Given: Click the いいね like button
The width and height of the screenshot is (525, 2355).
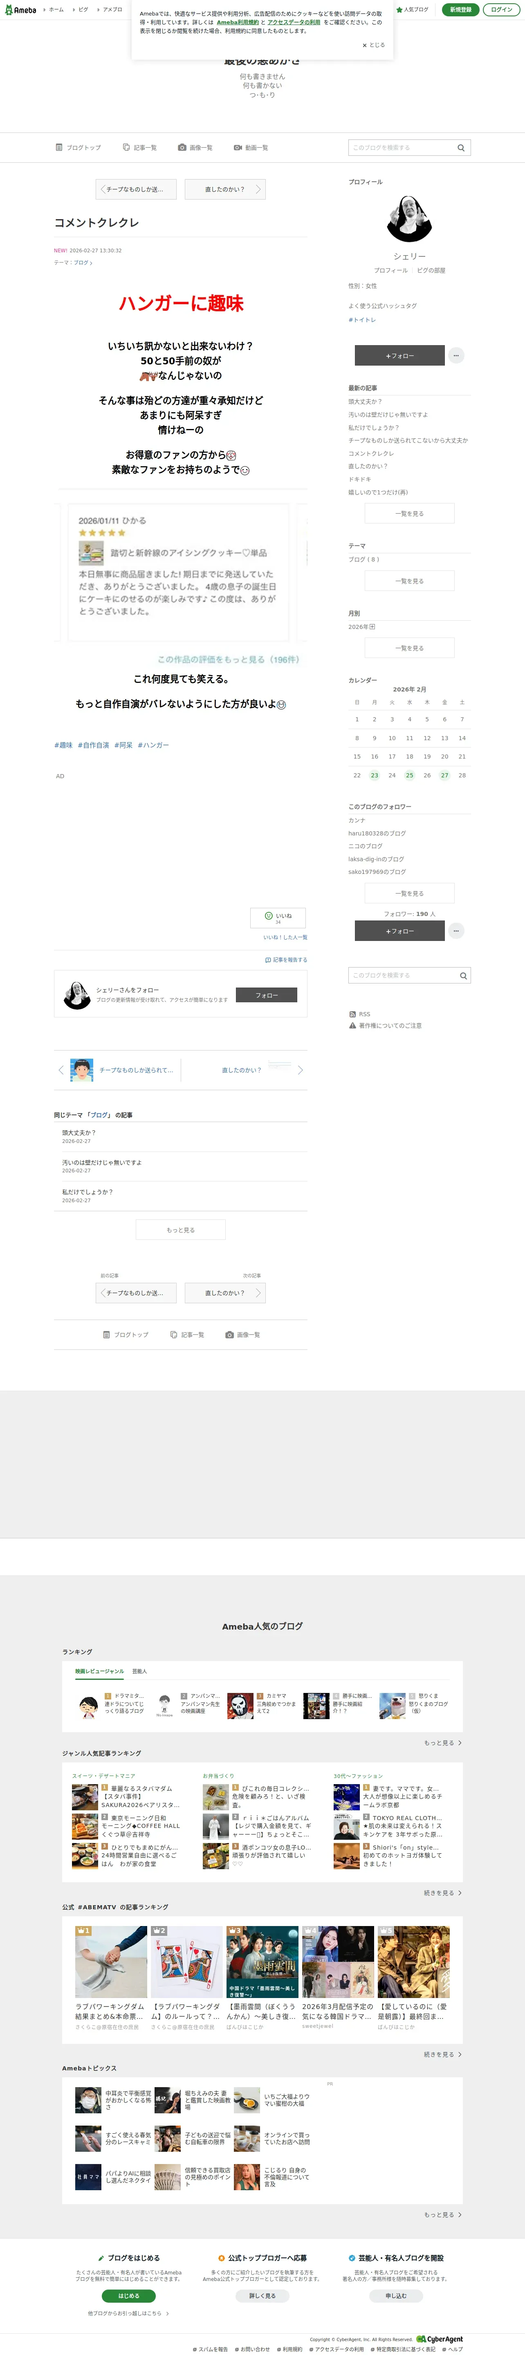Looking at the screenshot, I should click(x=278, y=918).
